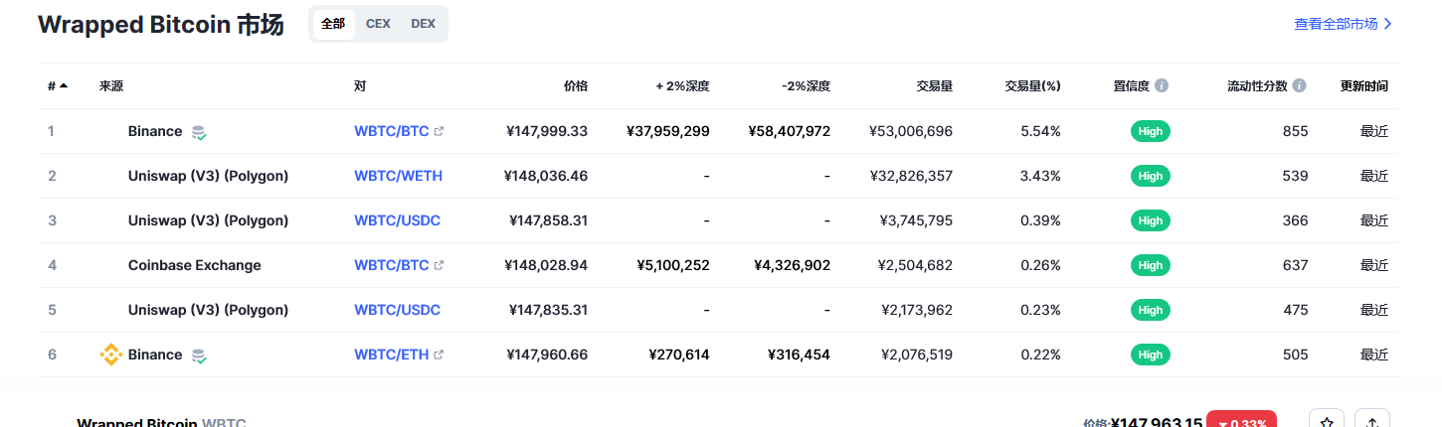
Task: Click High confidence badge in the WBTC/ETH row
Action: tap(1151, 355)
